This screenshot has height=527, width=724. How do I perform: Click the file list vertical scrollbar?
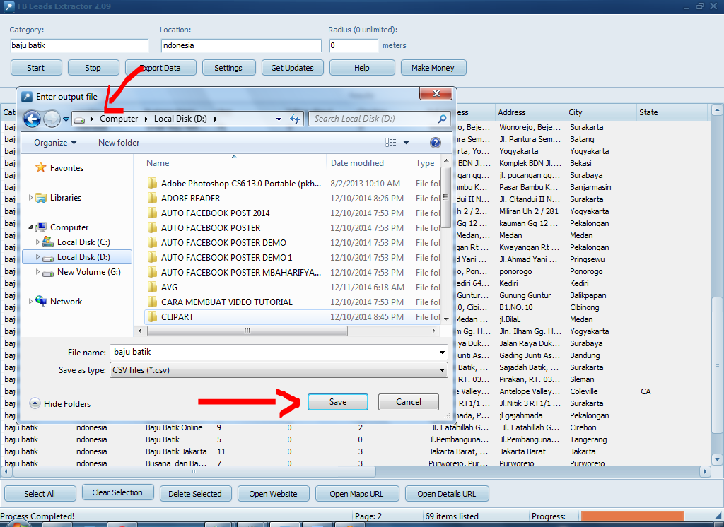pos(445,197)
